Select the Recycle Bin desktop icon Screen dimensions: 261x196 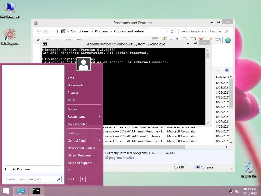tap(248, 169)
